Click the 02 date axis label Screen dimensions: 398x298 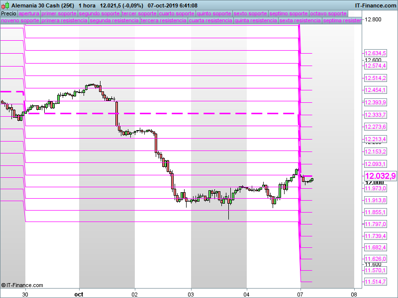(x=134, y=294)
